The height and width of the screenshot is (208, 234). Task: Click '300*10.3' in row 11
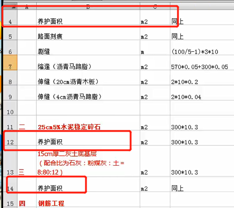click(184, 127)
